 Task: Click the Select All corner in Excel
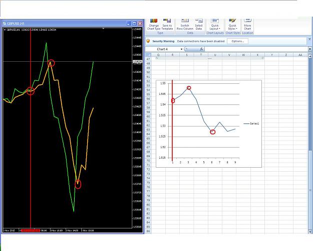click(x=148, y=55)
